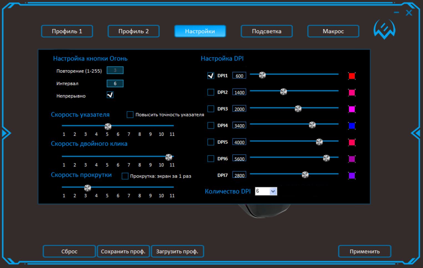Switch to Профиль 2 tab

(x=133, y=31)
